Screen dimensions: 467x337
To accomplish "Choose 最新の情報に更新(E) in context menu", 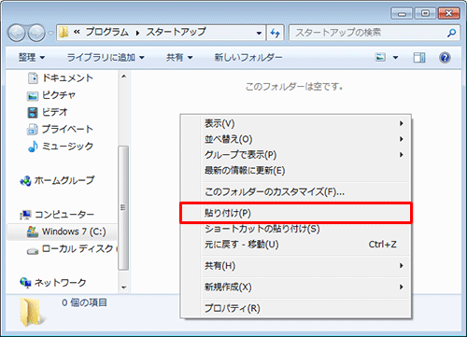I will [x=296, y=171].
